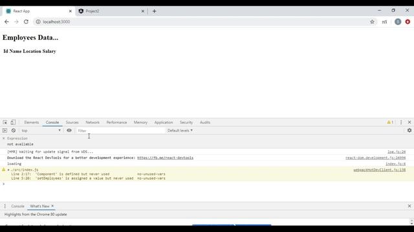Bookmark this page with the star icon
414x232 pixels.
[x=372, y=22]
